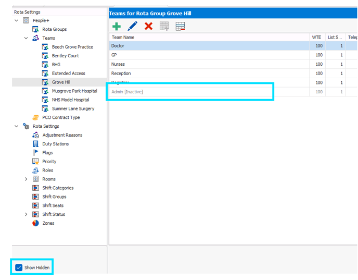Viewport: 358px width, 280px height.
Task: Click the Rota Settings gears icon
Action: [26, 126]
